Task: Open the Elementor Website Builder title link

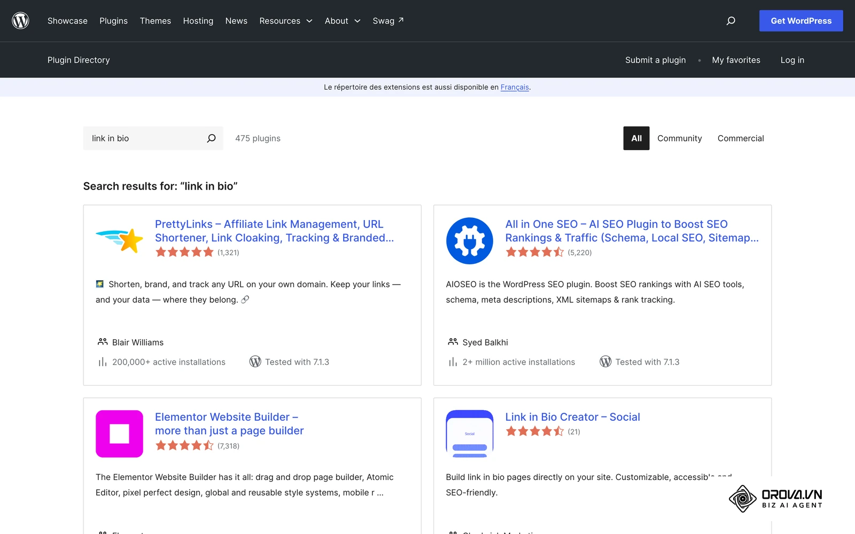Action: (x=229, y=423)
